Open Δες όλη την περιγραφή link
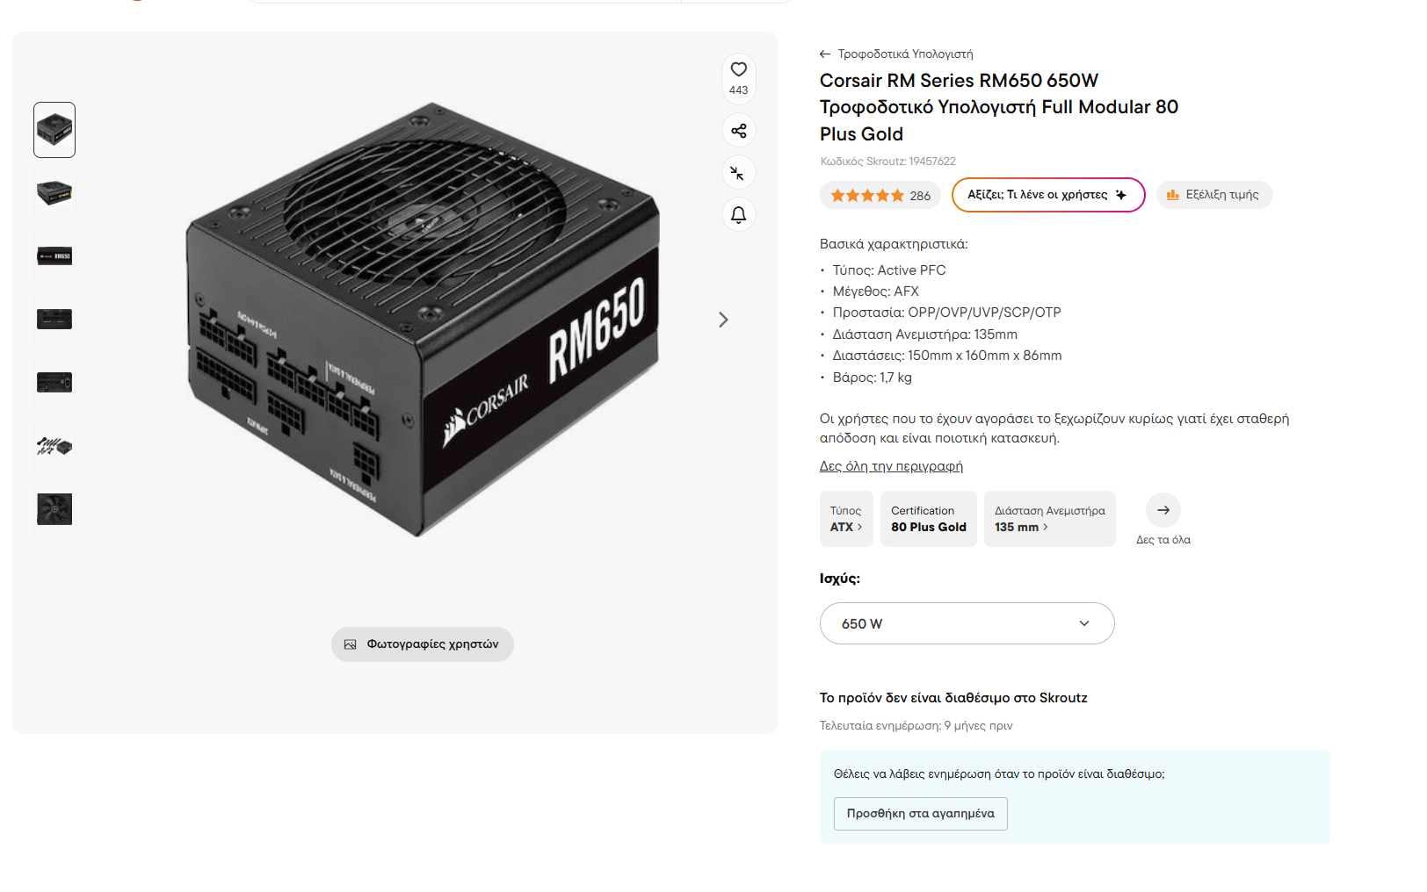 pyautogui.click(x=891, y=466)
